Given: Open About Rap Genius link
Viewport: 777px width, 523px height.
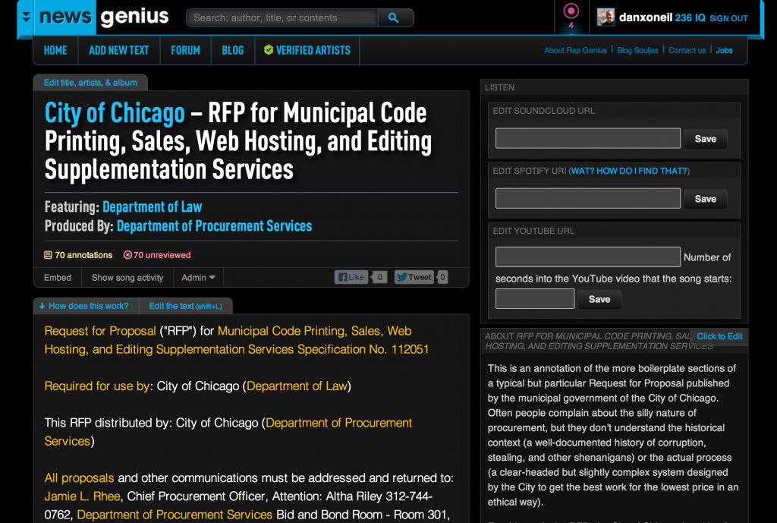Looking at the screenshot, I should tap(575, 50).
